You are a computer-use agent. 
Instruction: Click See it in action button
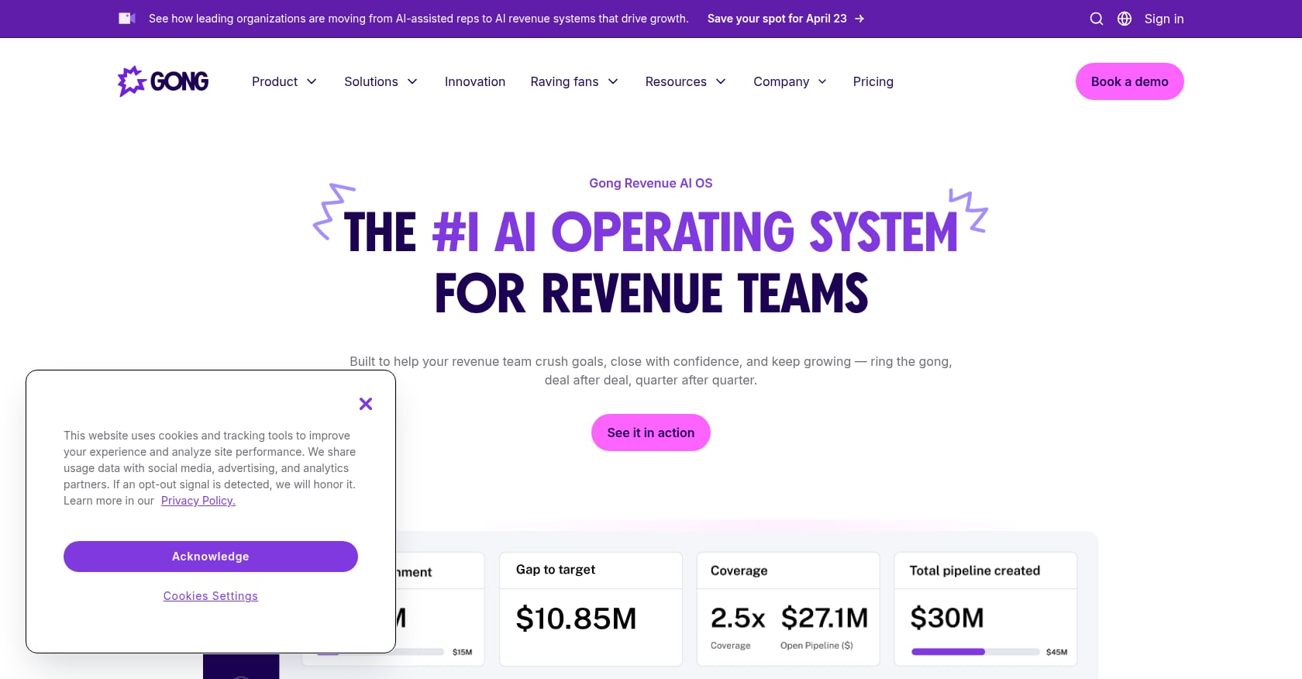click(651, 433)
